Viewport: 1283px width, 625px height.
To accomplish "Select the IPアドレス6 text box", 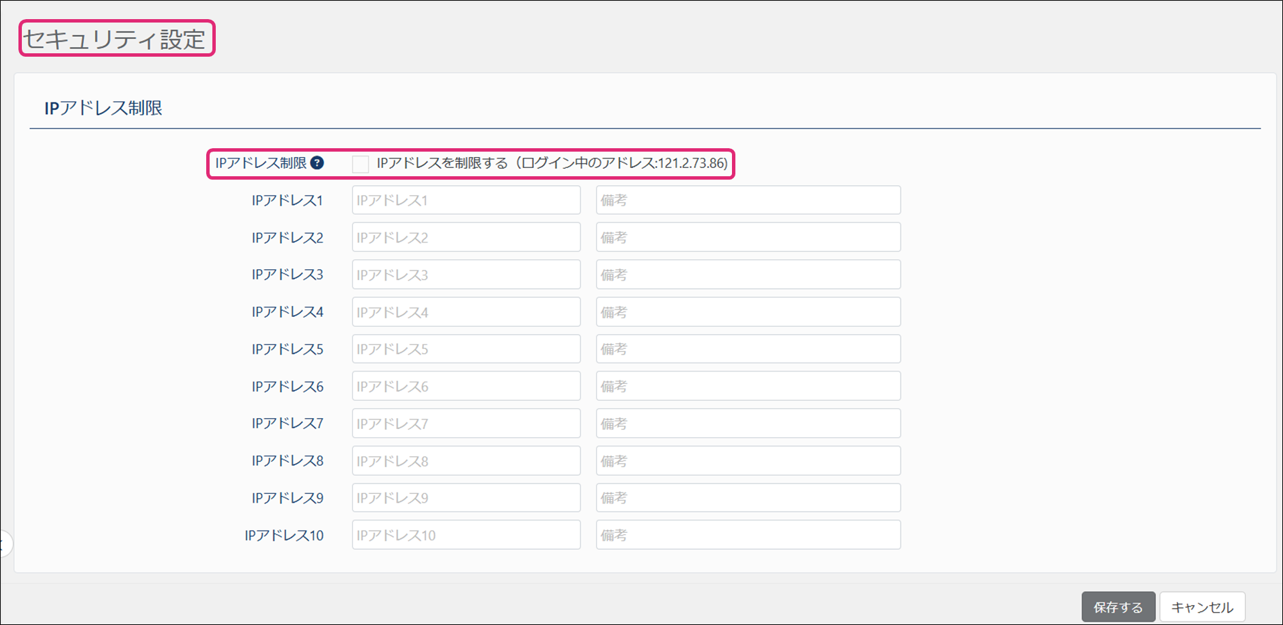I will coord(466,387).
